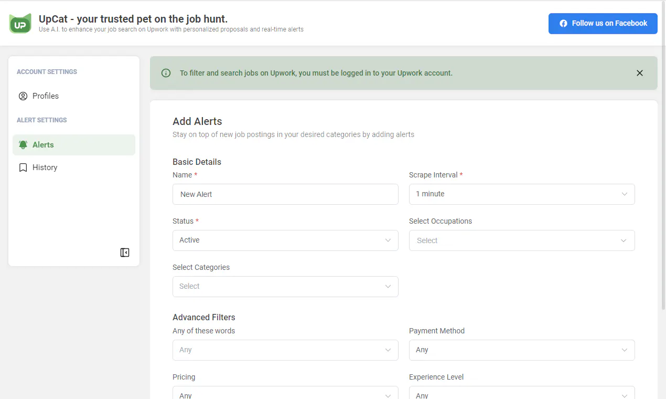Click the ACCOUNT SETTINGS sidebar label

pyautogui.click(x=47, y=72)
